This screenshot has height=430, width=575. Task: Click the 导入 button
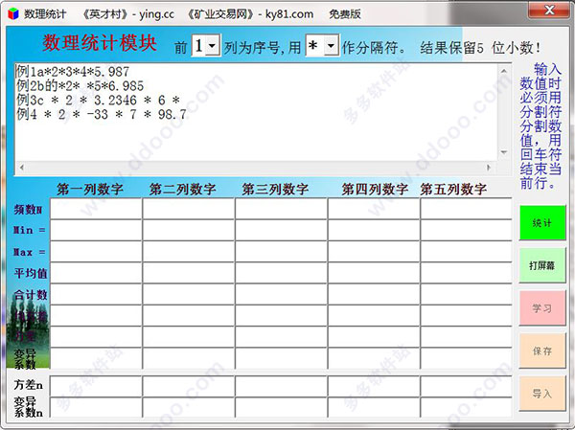click(542, 394)
